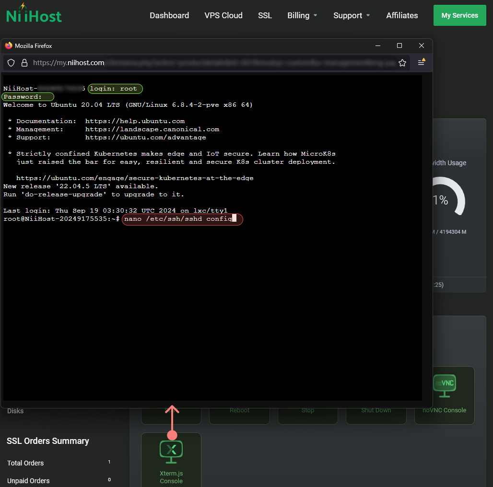Viewport: 493px width, 487px height.
Task: Expand the Billing dropdown menu
Action: (302, 15)
